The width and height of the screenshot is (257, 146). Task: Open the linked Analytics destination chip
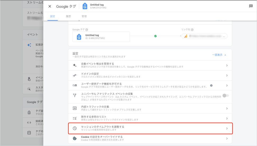[x=204, y=36]
